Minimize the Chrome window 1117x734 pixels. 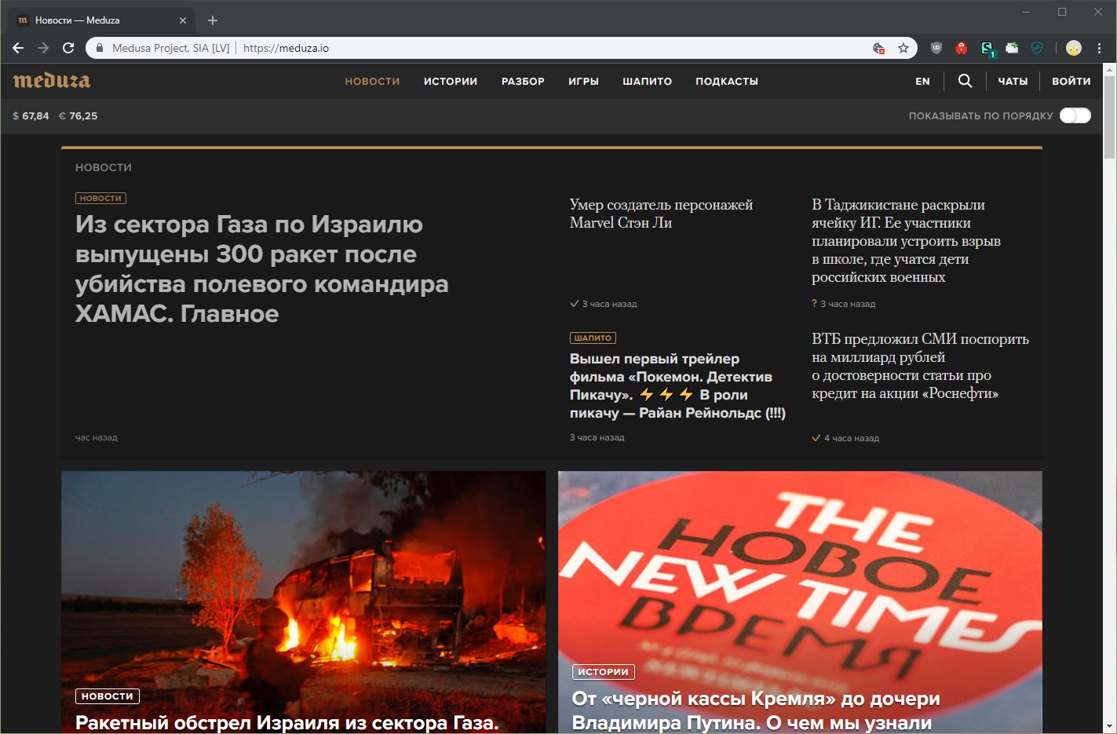click(1026, 12)
